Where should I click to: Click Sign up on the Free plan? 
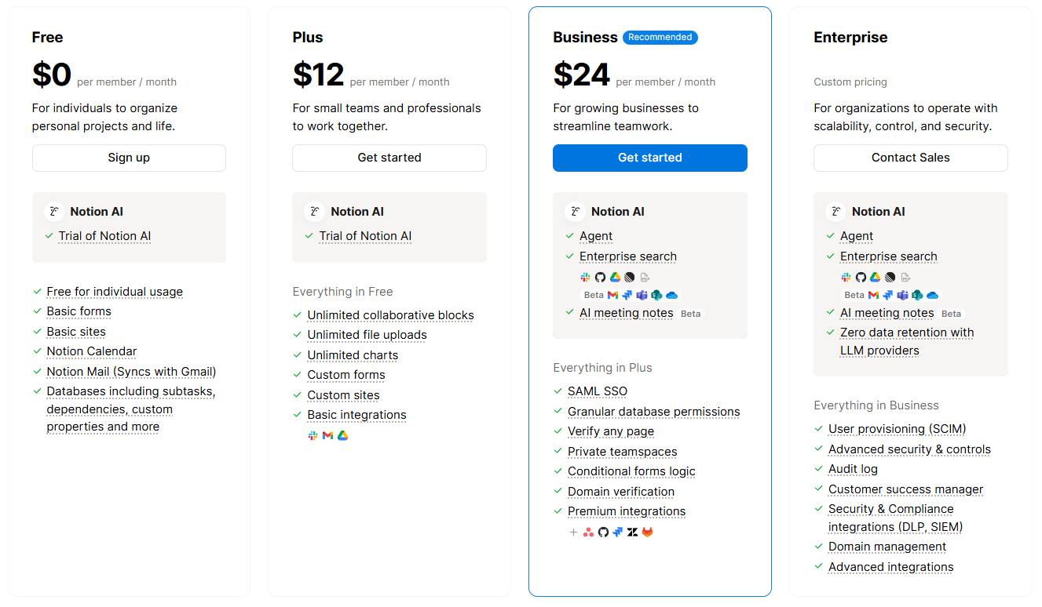(x=128, y=158)
